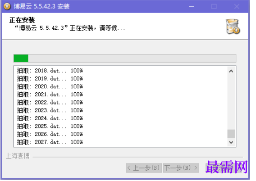Close the 博易云 installer window
The width and height of the screenshot is (256, 181).
pyautogui.click(x=237, y=7)
